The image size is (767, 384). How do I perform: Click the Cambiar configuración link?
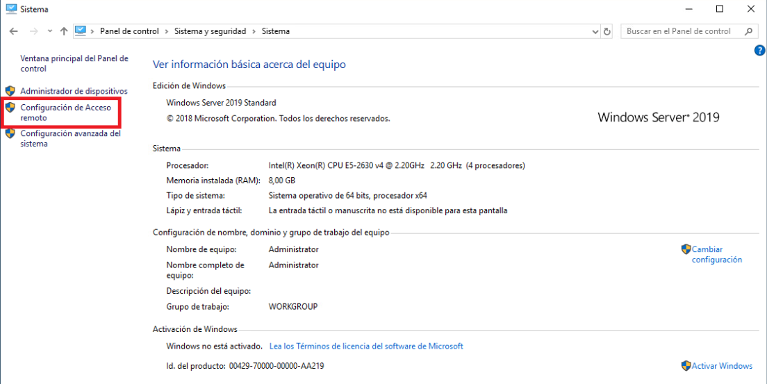coord(716,254)
